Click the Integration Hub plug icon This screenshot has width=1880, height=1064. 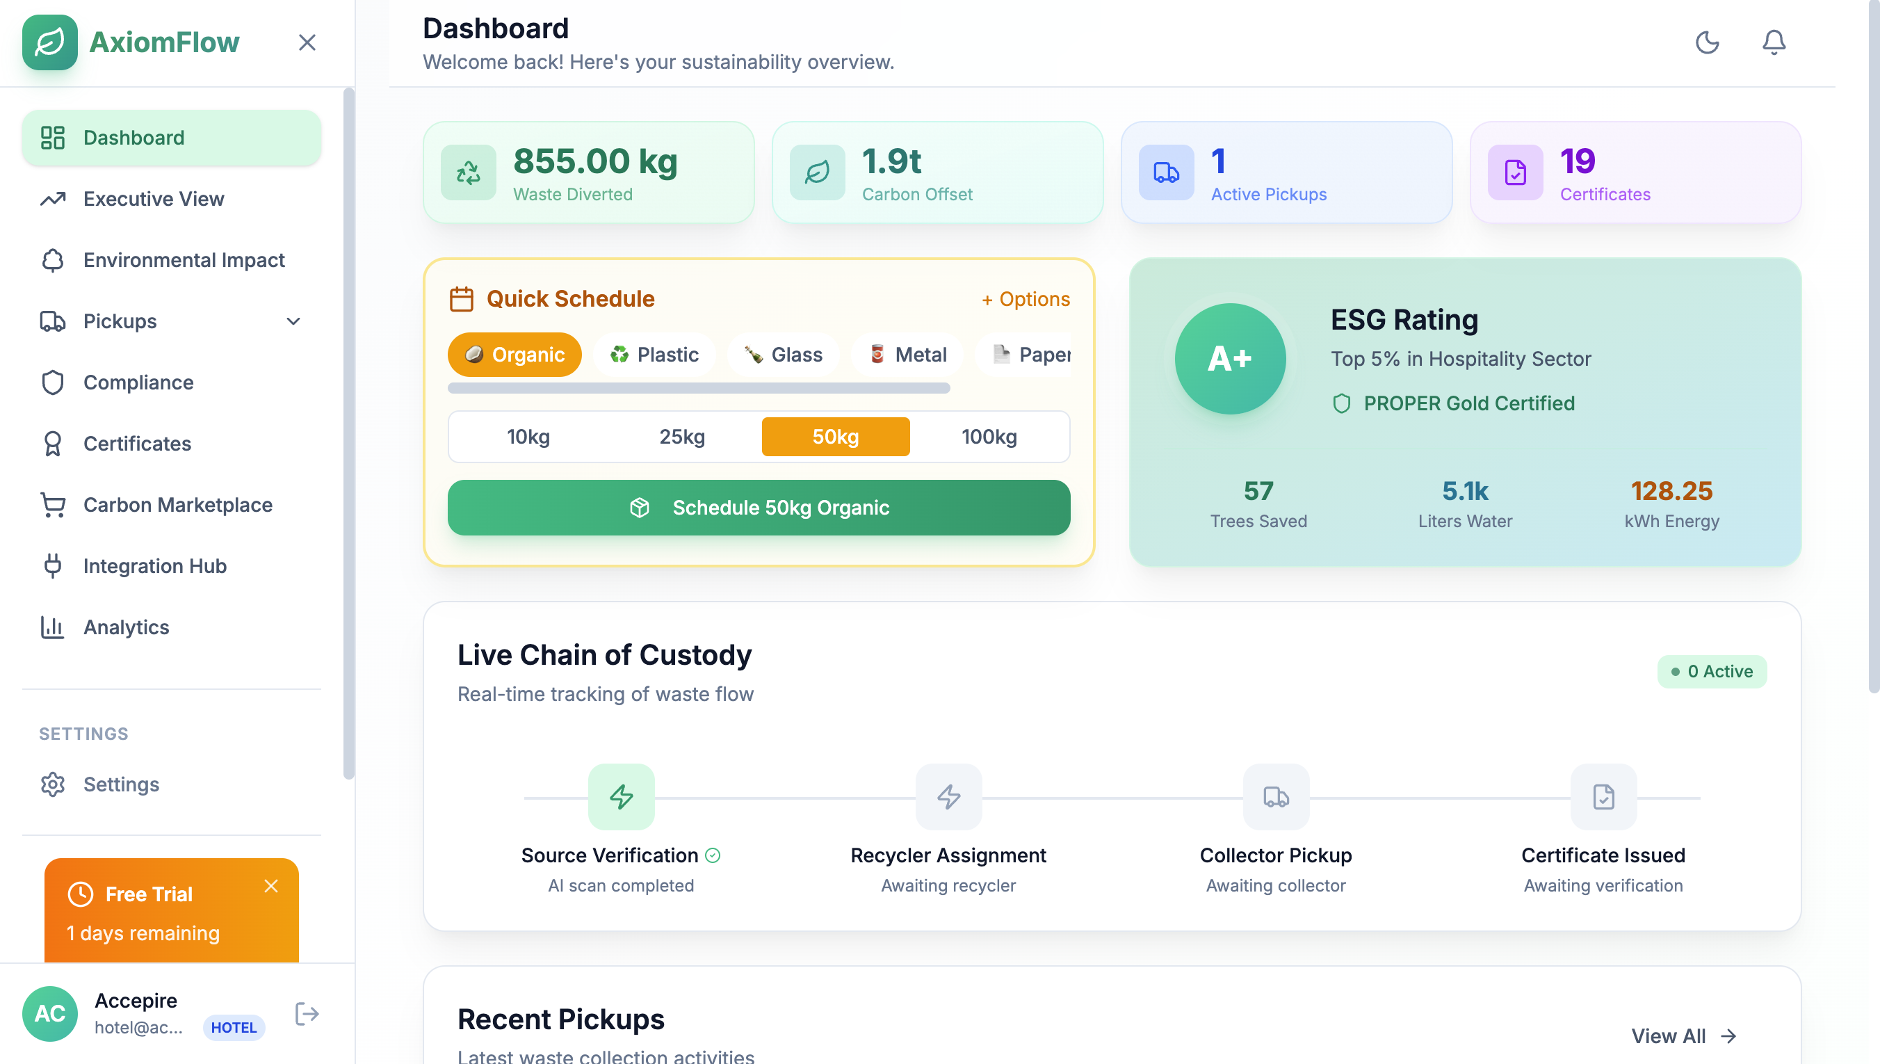point(53,565)
